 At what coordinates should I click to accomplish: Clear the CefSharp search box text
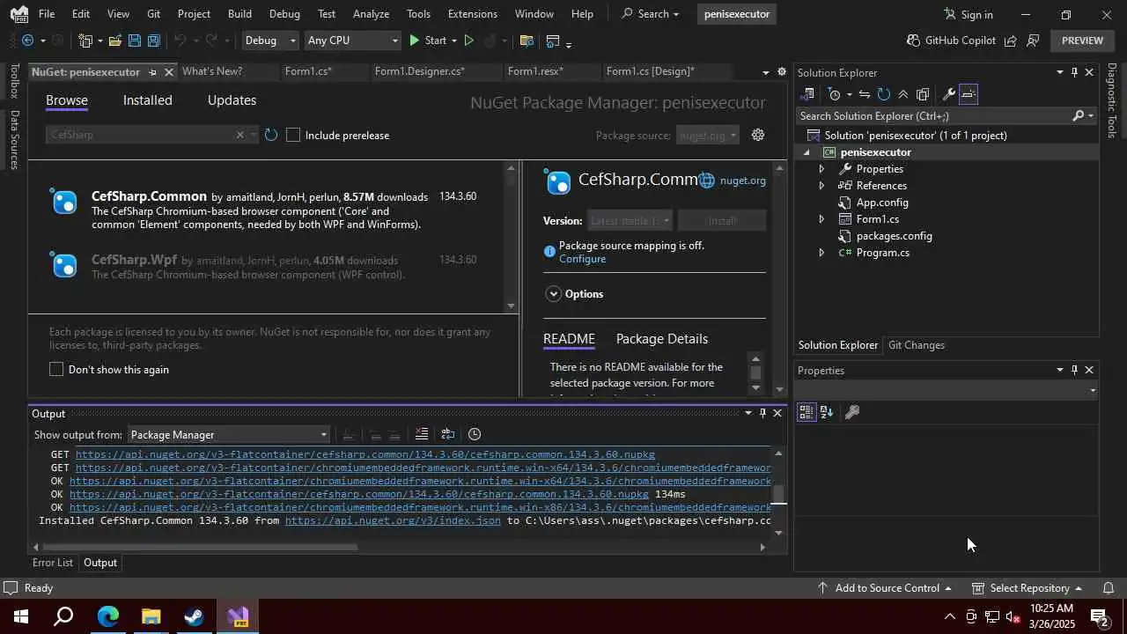[x=239, y=135]
